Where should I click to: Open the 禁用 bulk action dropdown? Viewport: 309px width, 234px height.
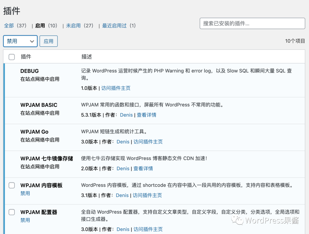coord(20,41)
